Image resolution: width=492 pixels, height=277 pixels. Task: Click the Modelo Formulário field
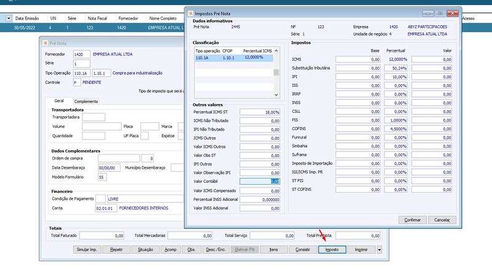pos(102,177)
